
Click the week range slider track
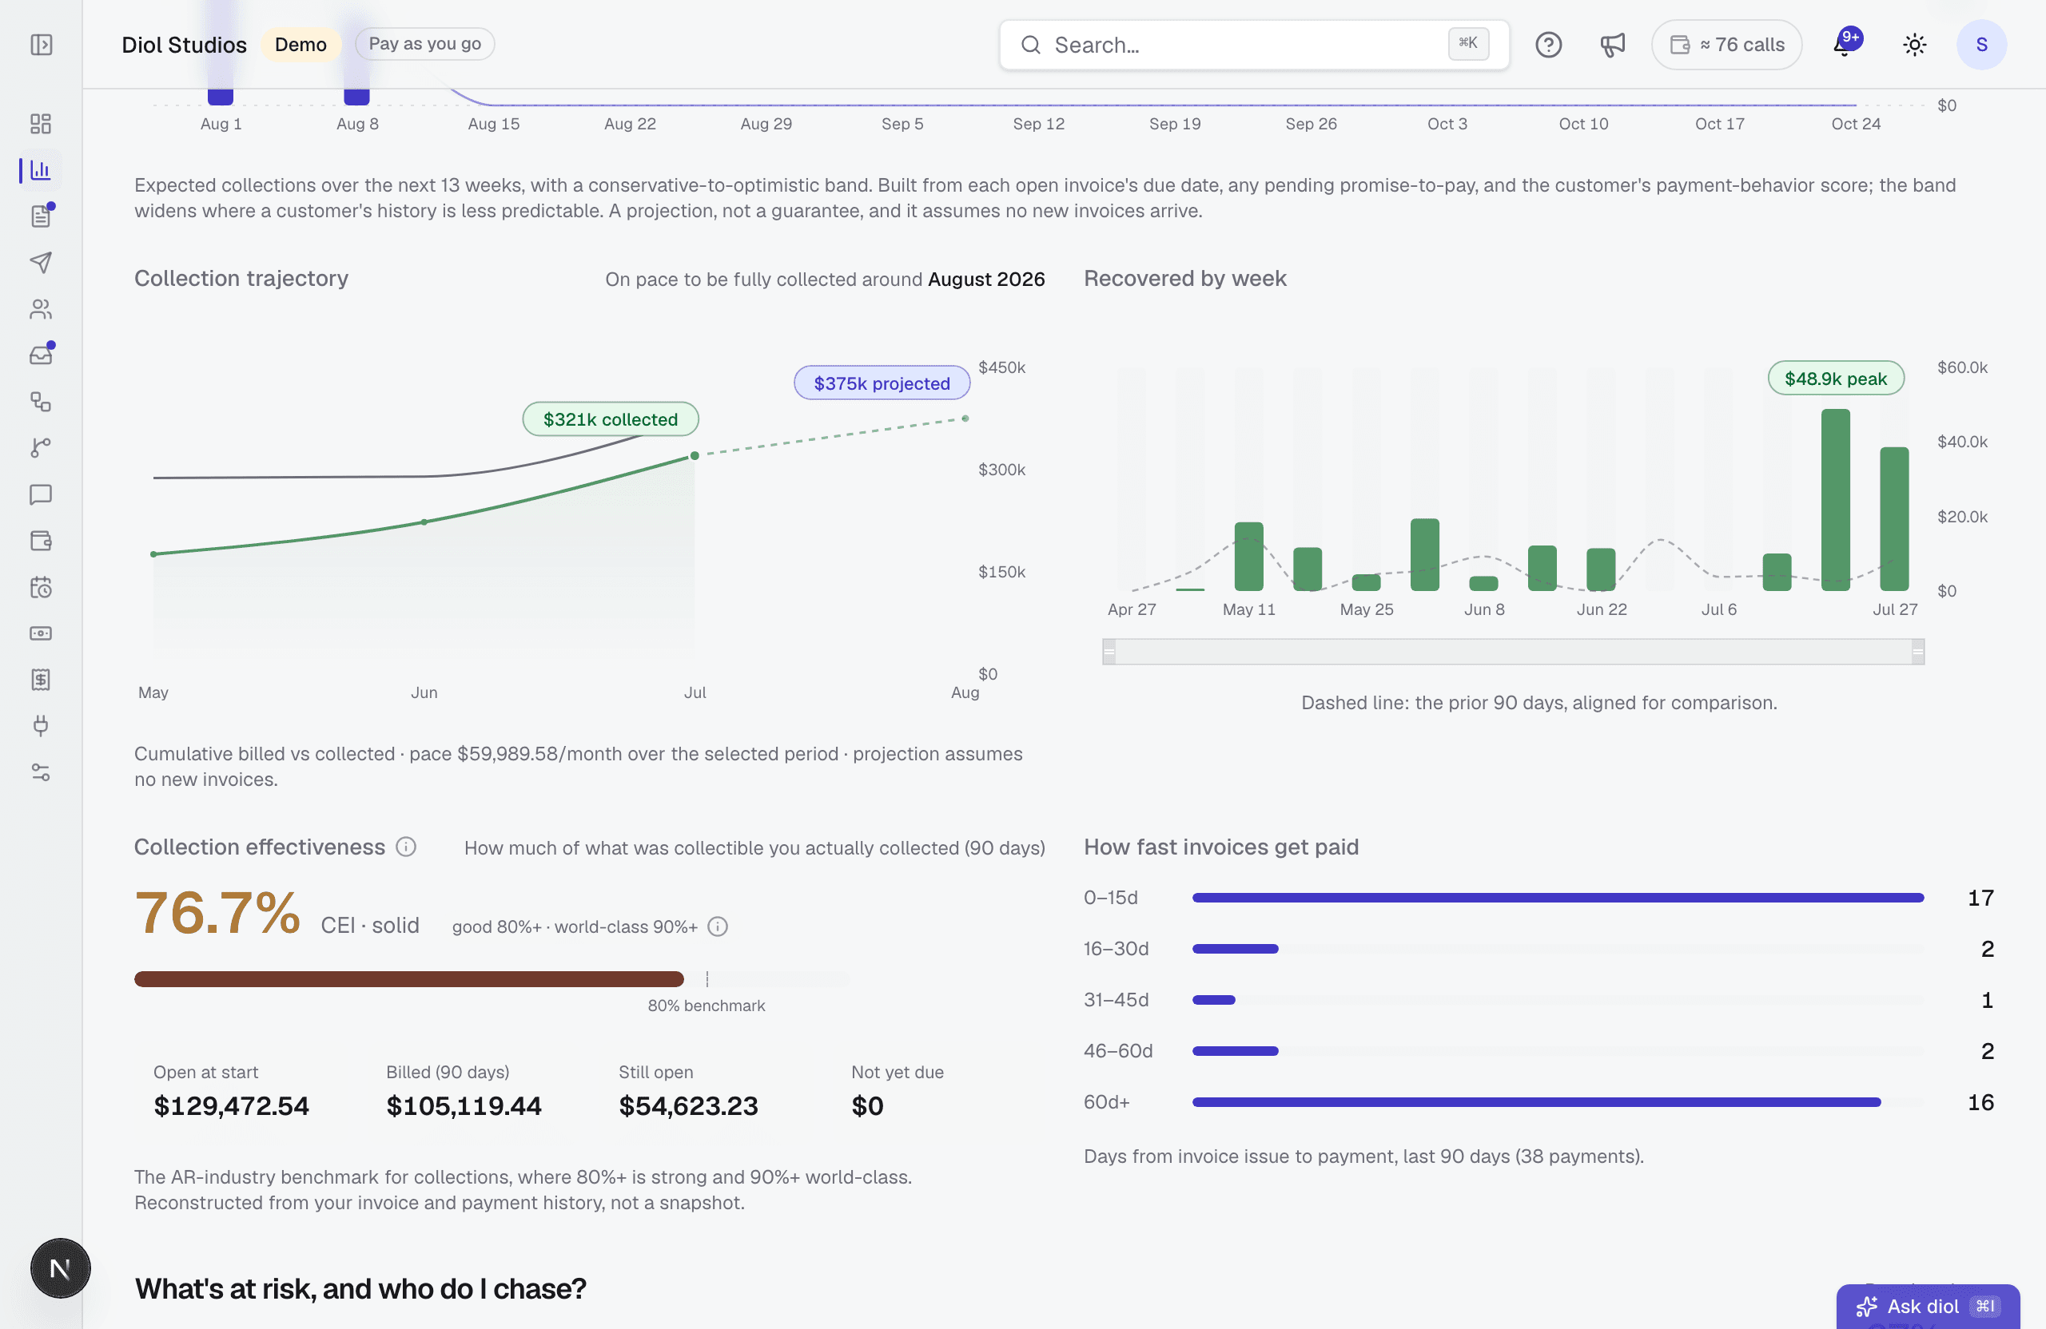[1513, 652]
